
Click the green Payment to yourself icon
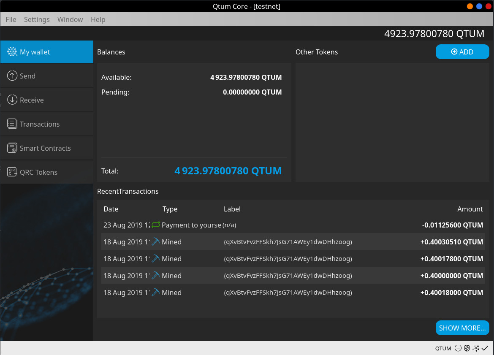[156, 225]
